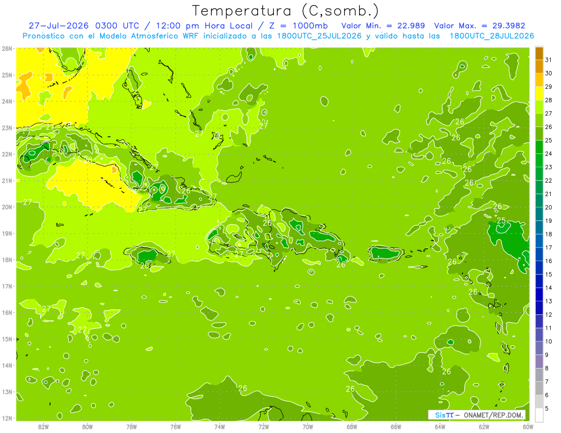
Task: Click the '62W' longitude axis label
Action: pyautogui.click(x=484, y=426)
